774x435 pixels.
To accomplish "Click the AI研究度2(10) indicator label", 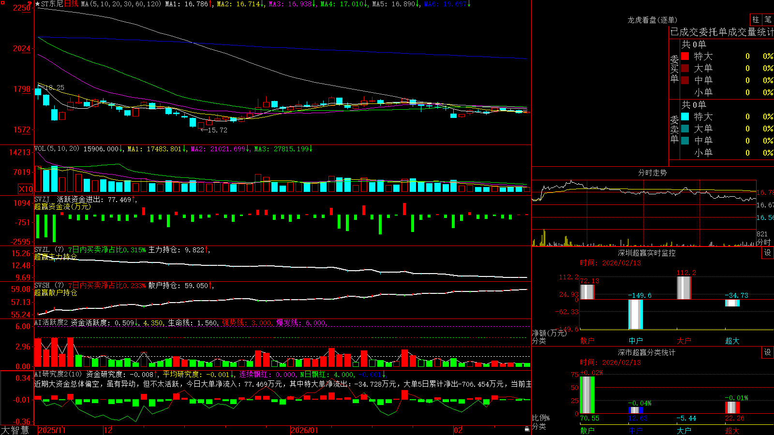I will click(x=58, y=374).
